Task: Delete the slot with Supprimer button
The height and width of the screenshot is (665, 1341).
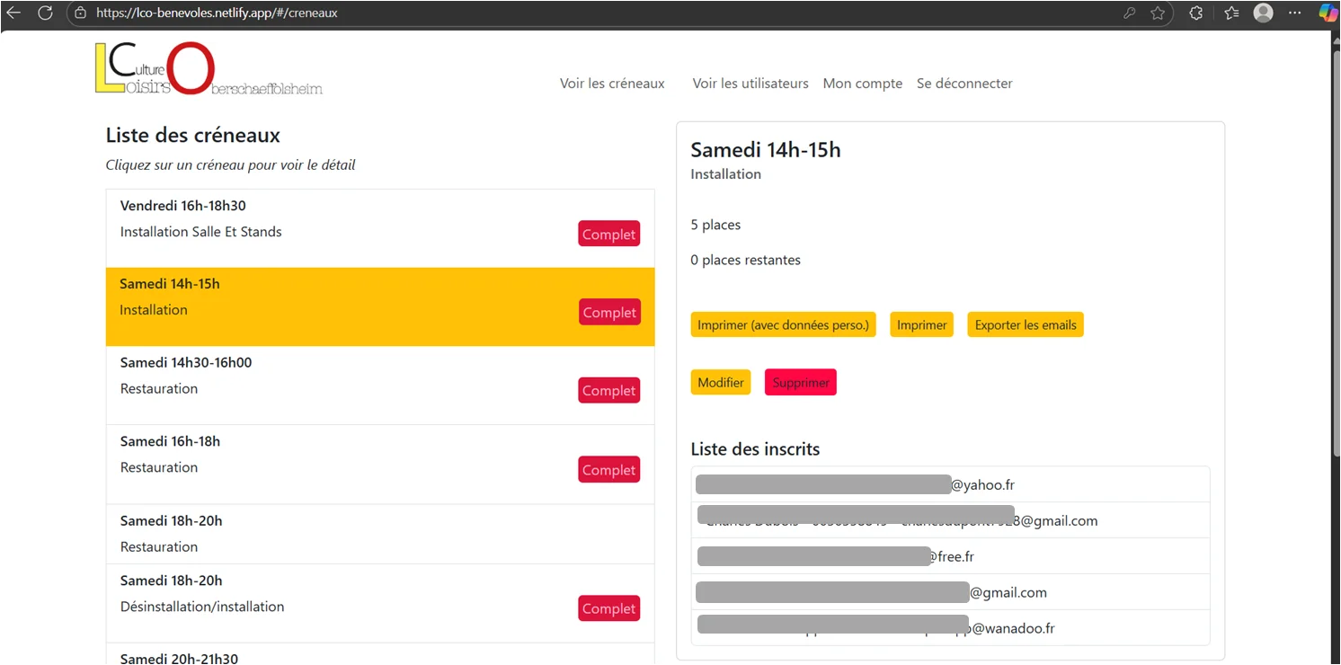Action: point(800,382)
